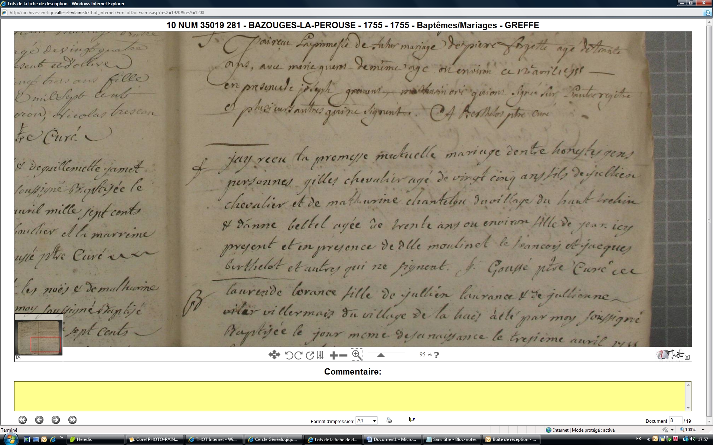Switch to Heredis taskbar window
Screen dimensions: 713x445
coord(95,439)
